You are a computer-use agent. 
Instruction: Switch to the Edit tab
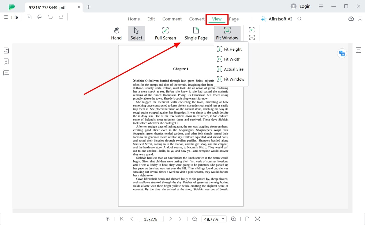click(151, 19)
